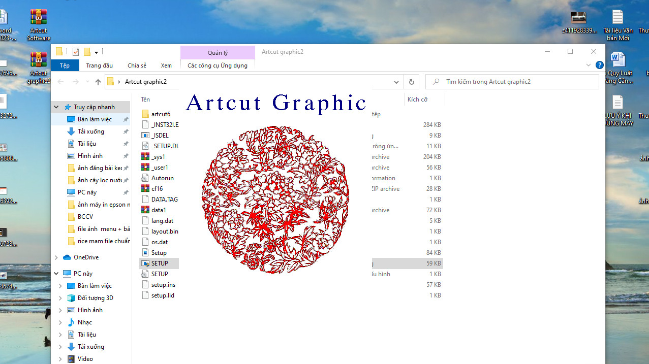649x364 pixels.
Task: Select the lang.dat file name
Action: pyautogui.click(x=162, y=221)
